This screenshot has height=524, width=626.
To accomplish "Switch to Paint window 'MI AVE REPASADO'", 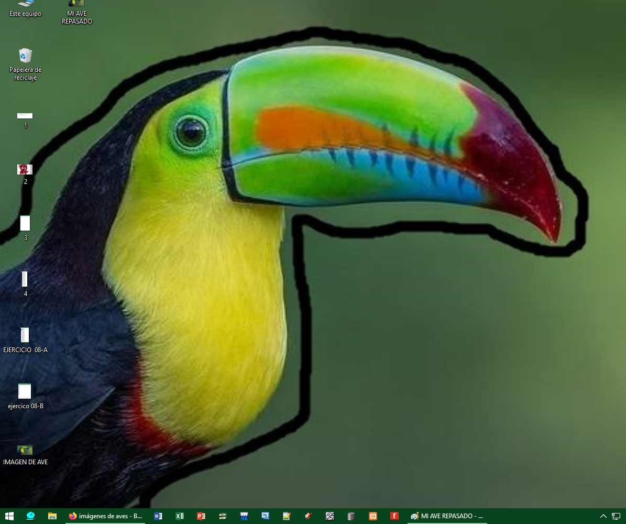I will 447,516.
